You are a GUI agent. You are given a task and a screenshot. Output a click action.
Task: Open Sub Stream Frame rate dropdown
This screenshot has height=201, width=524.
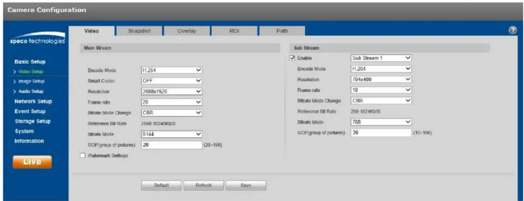pyautogui.click(x=381, y=90)
